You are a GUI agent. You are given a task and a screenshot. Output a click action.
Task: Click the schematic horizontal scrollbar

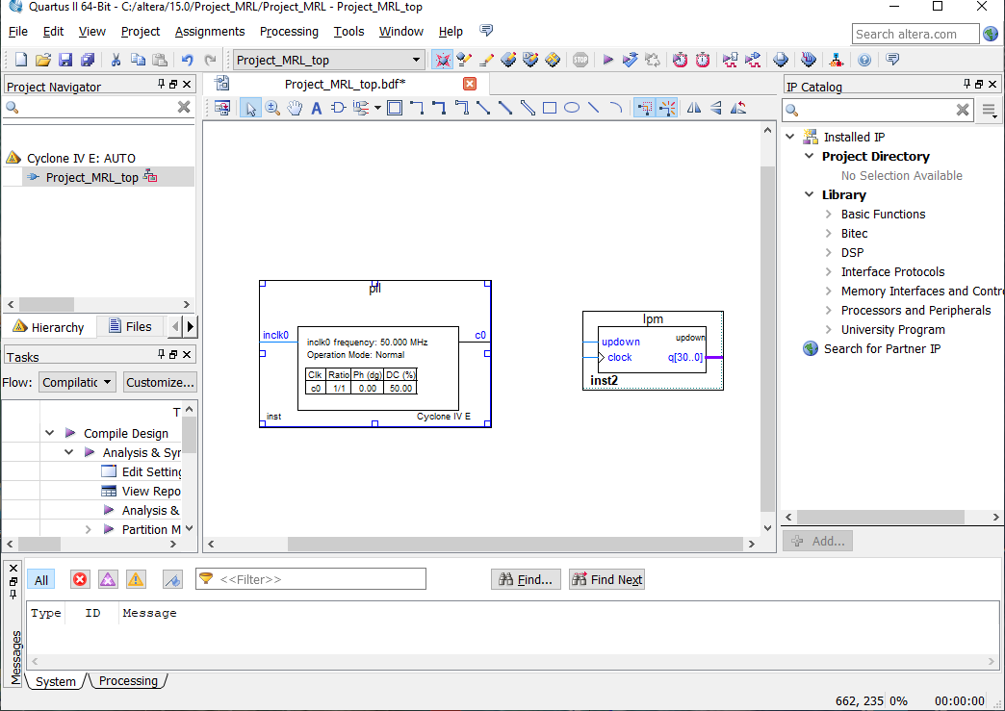(x=515, y=544)
